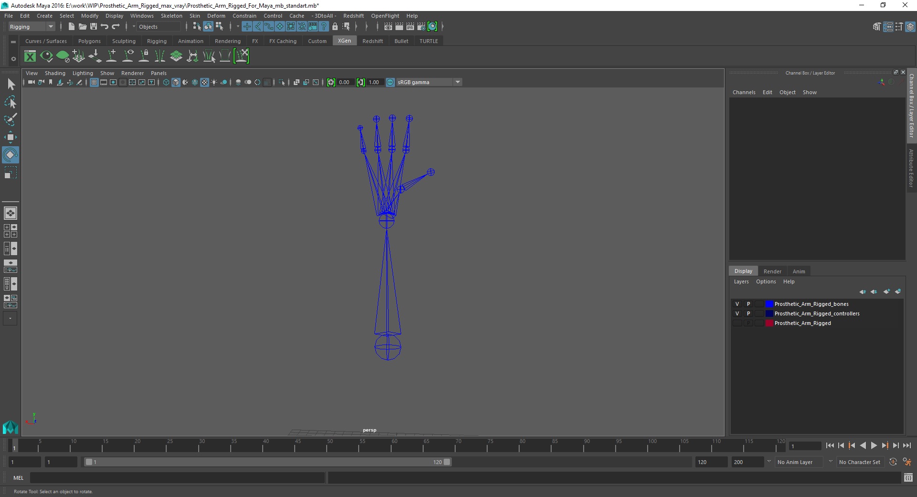Screen dimensions: 917x497
Task: Toggle playback P for Prosthetic_Arm_Rigged_bones layer
Action: pyautogui.click(x=748, y=304)
